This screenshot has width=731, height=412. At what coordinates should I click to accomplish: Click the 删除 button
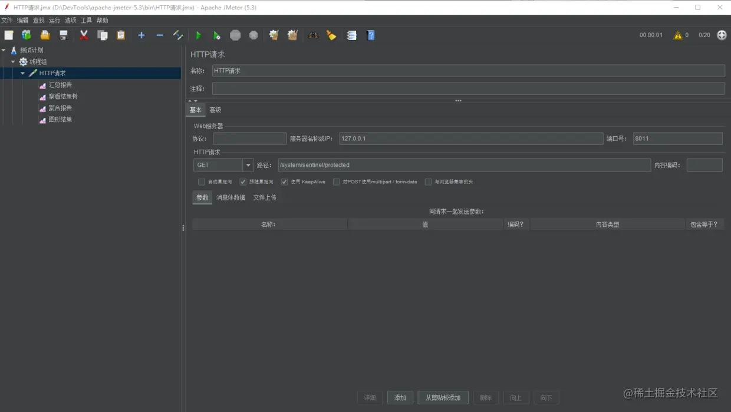coord(486,398)
